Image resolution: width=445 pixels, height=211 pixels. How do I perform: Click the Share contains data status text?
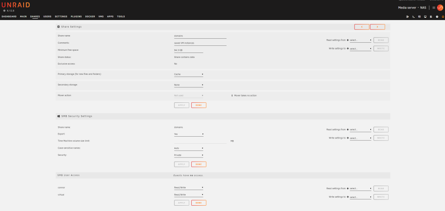tap(184, 57)
